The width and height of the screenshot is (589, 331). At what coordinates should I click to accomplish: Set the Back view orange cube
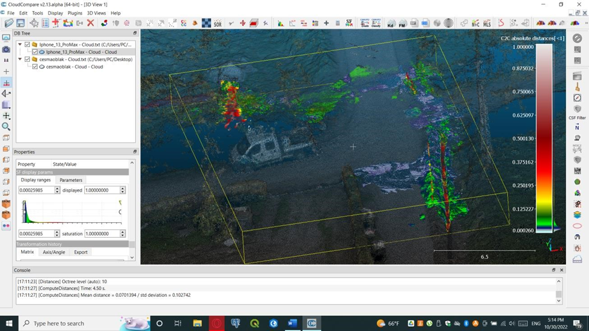[x=6, y=214]
